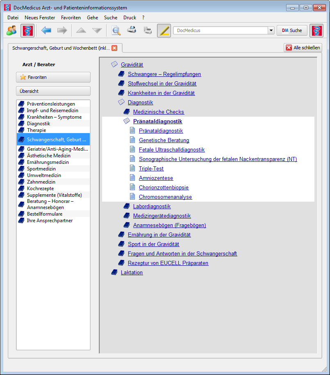330x375 pixels.
Task: Collapse Diagnostik via its open book icon
Action: pyautogui.click(x=121, y=102)
